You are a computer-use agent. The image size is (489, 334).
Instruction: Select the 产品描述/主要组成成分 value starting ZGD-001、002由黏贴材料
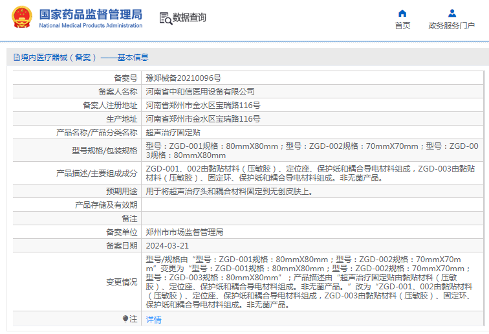point(310,173)
